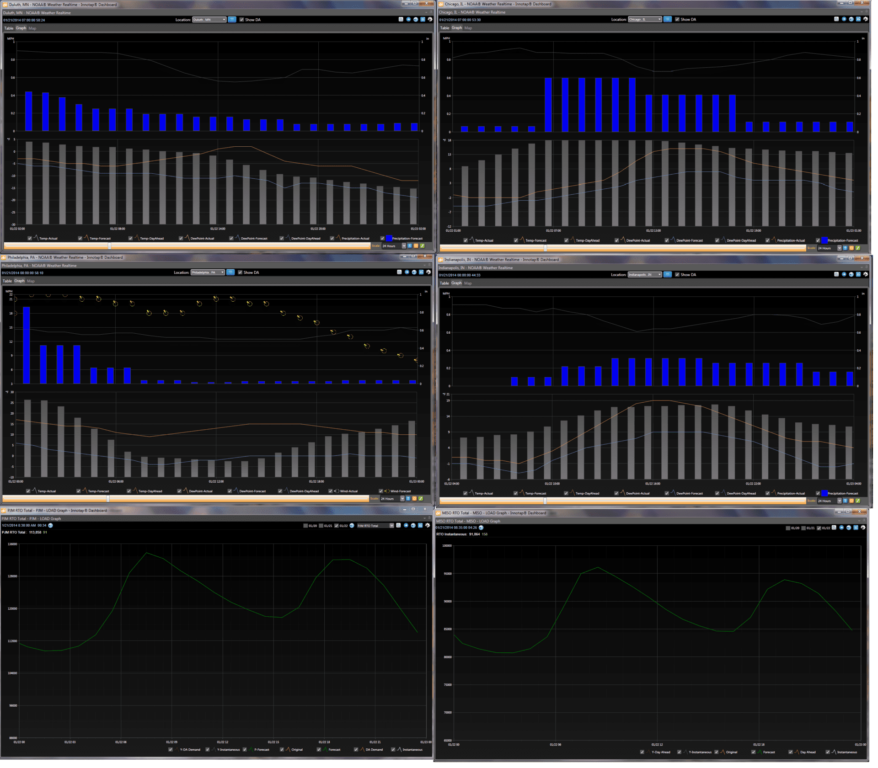Click the gear settings icon in Chicago window
The image size is (878, 768).
(x=866, y=19)
